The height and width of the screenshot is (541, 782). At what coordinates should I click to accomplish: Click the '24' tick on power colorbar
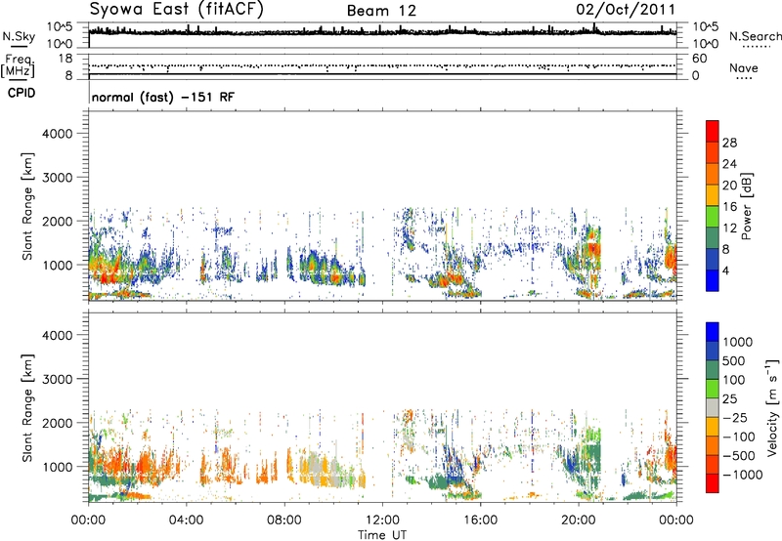729,164
